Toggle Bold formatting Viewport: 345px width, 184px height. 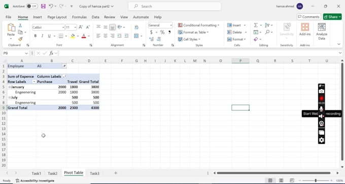tap(35, 36)
